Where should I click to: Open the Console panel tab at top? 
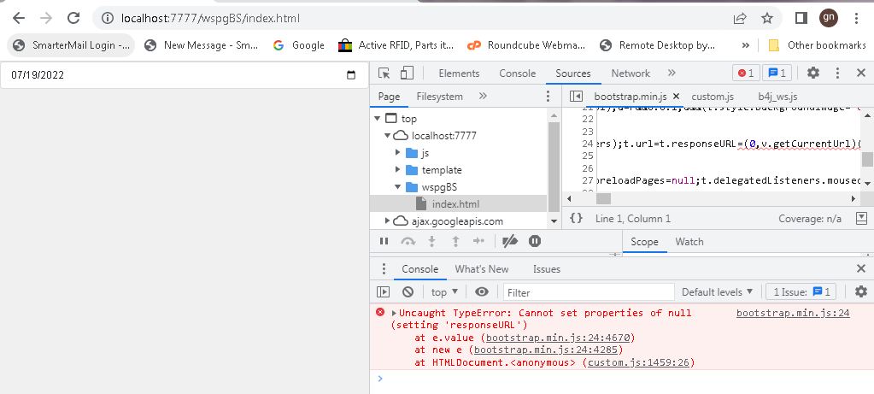(517, 73)
